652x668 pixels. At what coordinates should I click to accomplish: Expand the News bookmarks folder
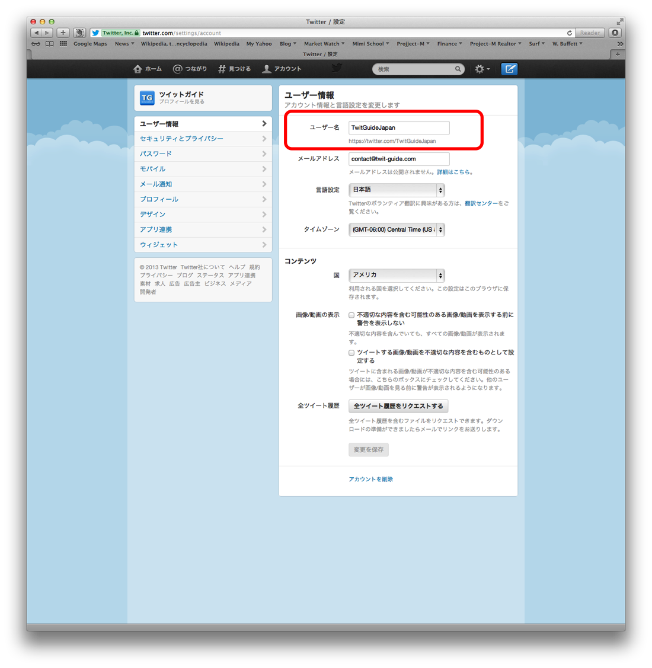click(124, 43)
